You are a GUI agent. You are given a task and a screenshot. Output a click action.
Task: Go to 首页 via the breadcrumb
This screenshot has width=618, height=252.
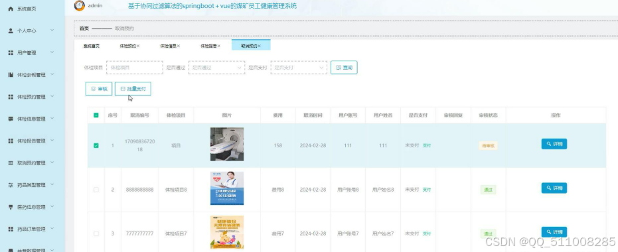[x=84, y=29]
